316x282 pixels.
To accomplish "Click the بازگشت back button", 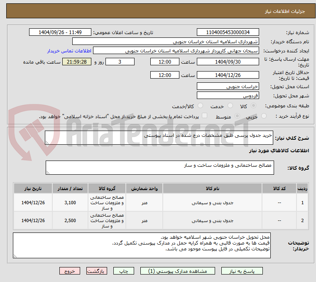I will coord(97,271).
